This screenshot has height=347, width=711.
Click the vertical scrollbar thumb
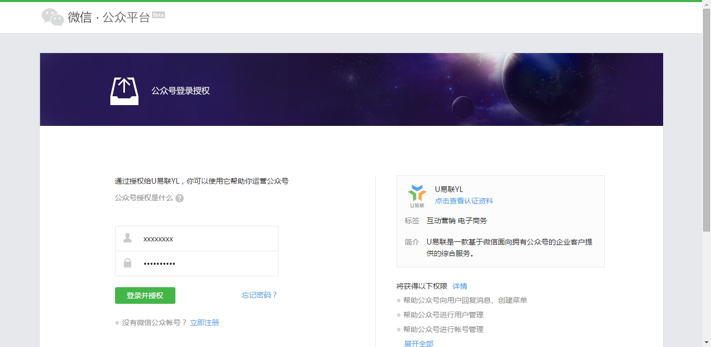pos(707,120)
